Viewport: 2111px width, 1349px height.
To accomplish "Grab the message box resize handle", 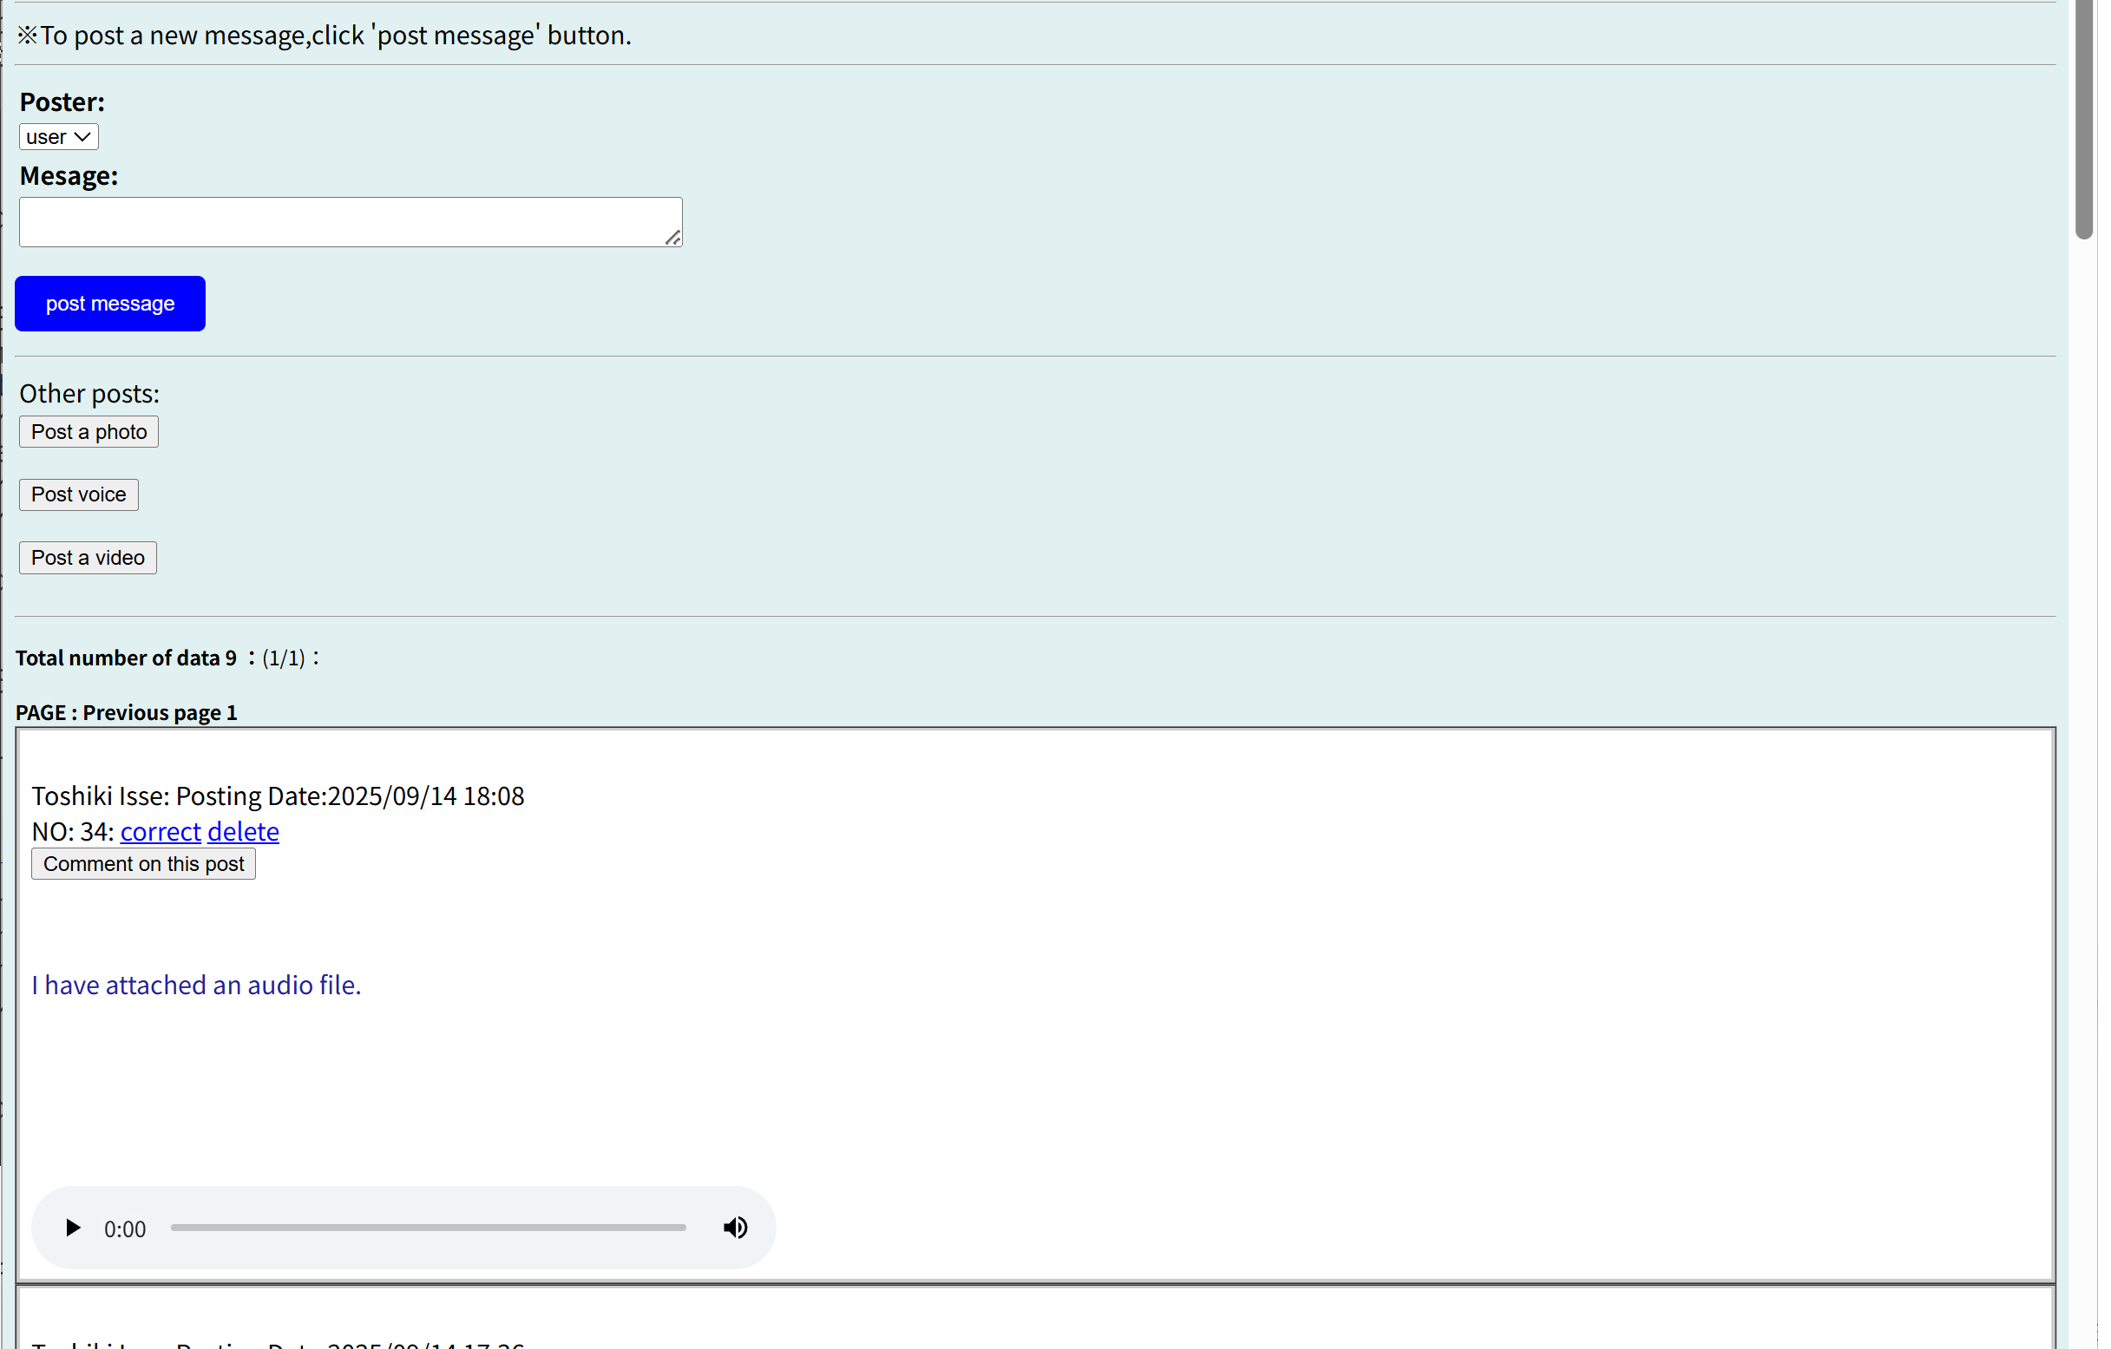I will [x=672, y=239].
